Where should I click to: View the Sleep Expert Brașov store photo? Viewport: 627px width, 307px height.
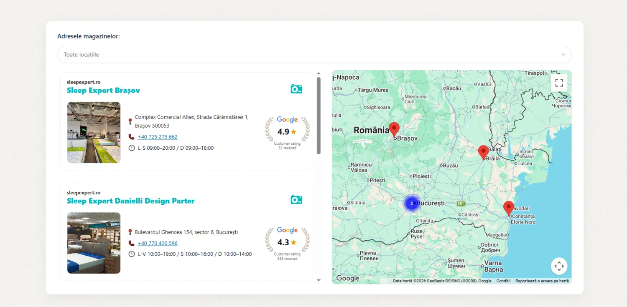(x=94, y=132)
